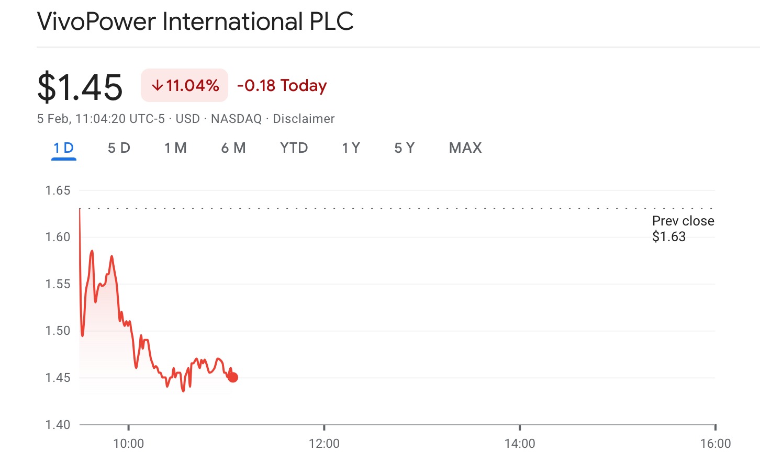Image resolution: width=760 pixels, height=475 pixels.
Task: Click the Prev close $1.63 label
Action: pos(683,229)
